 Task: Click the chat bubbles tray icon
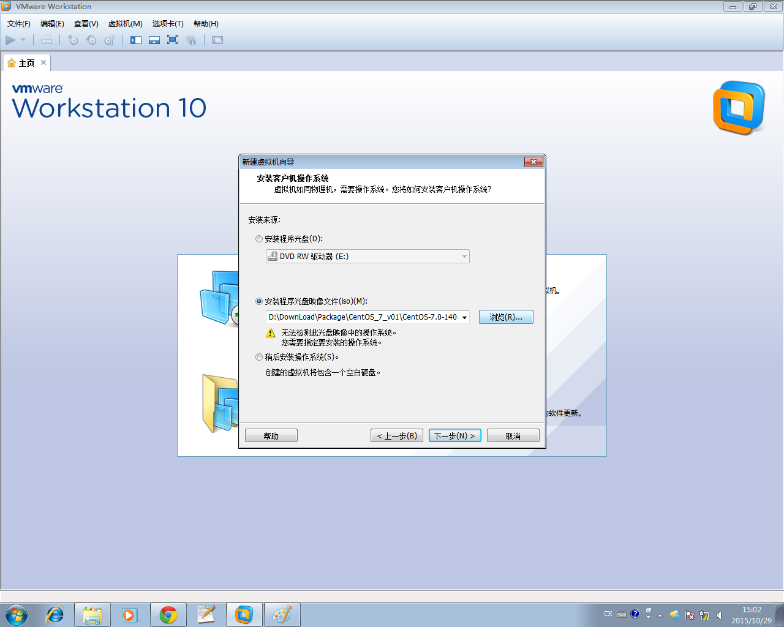tap(674, 615)
